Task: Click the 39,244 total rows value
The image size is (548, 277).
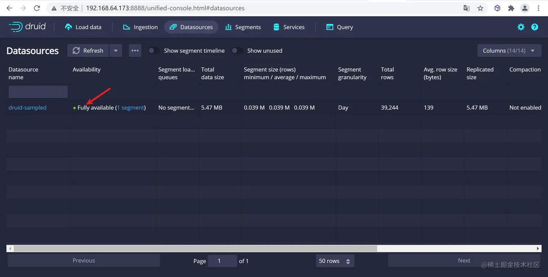Action: click(x=390, y=108)
